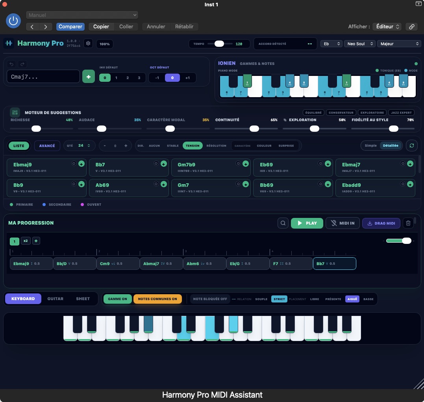The image size is (424, 402).
Task: Add new progression section plus
Action: 36,241
